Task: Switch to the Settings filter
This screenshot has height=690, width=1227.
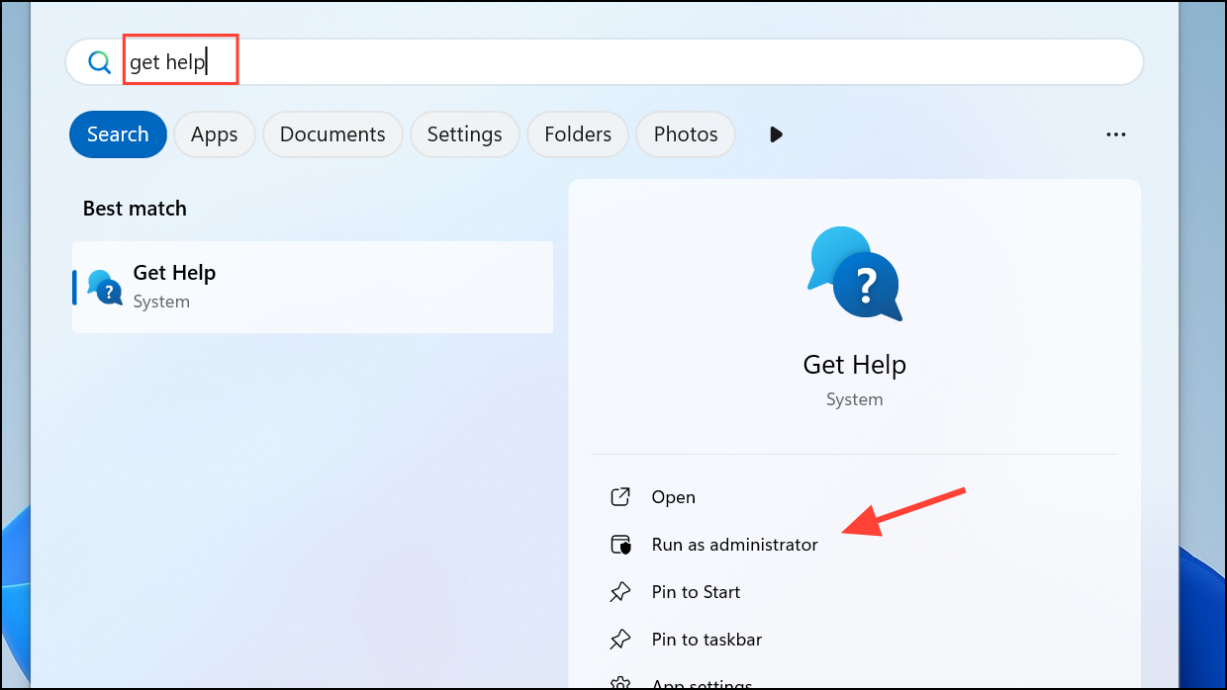Action: click(x=465, y=134)
